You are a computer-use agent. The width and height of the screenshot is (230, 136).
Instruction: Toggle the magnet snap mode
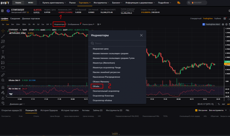(3, 88)
